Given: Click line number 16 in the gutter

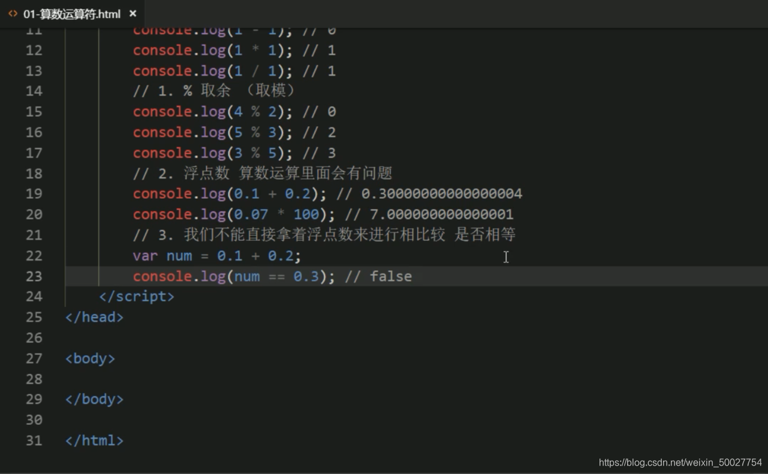Looking at the screenshot, I should coord(34,132).
